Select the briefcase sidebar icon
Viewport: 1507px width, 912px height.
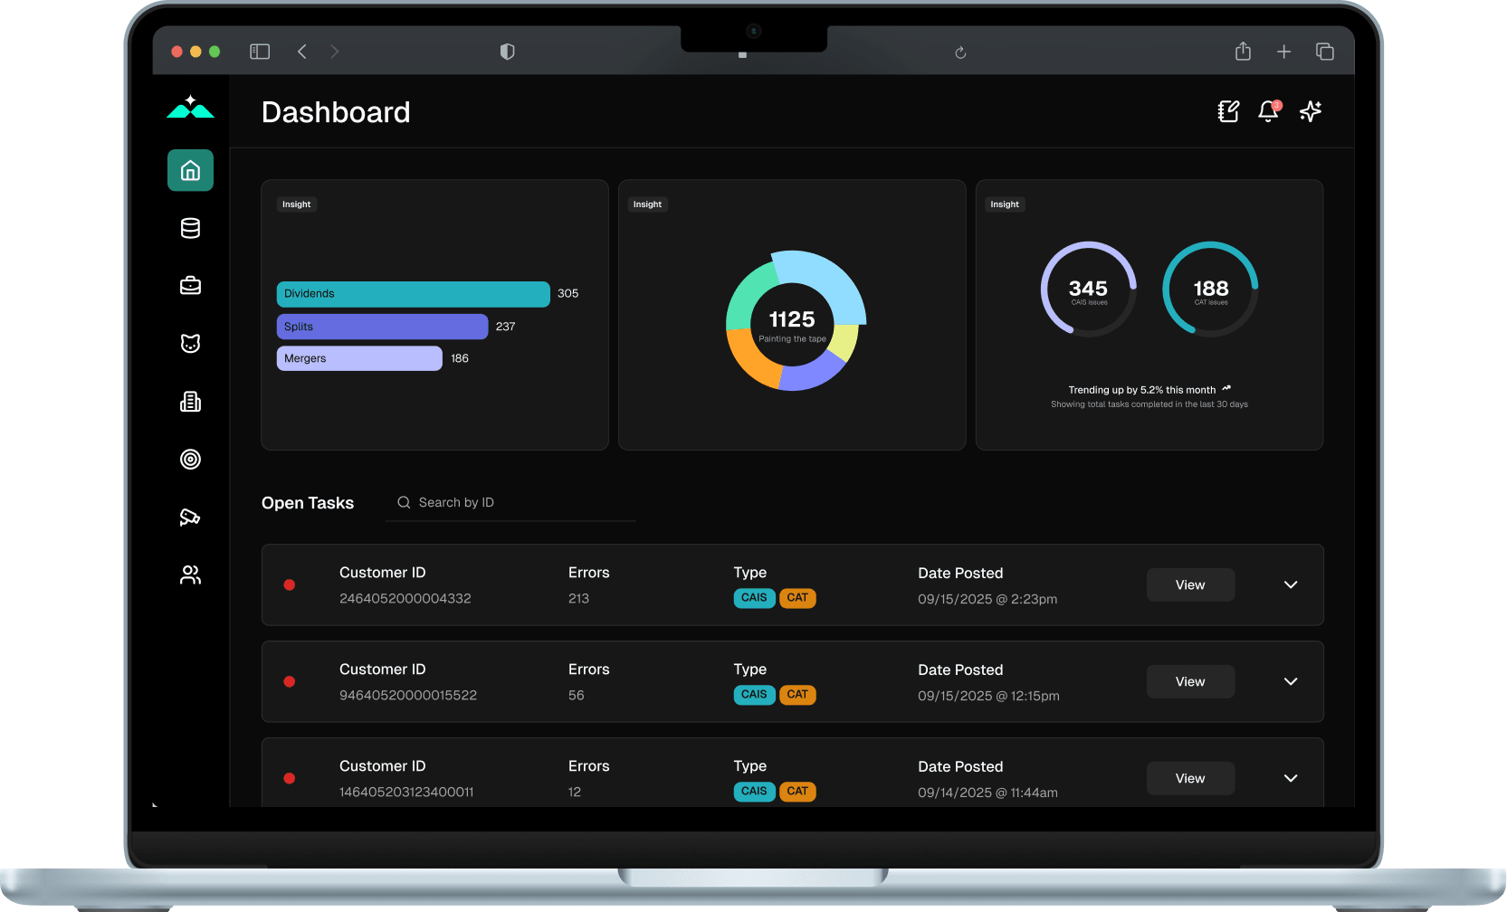pyautogui.click(x=190, y=285)
